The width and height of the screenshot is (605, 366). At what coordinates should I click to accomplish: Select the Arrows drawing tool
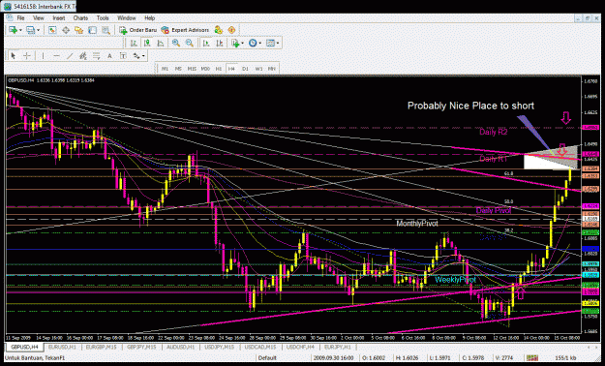(x=136, y=56)
